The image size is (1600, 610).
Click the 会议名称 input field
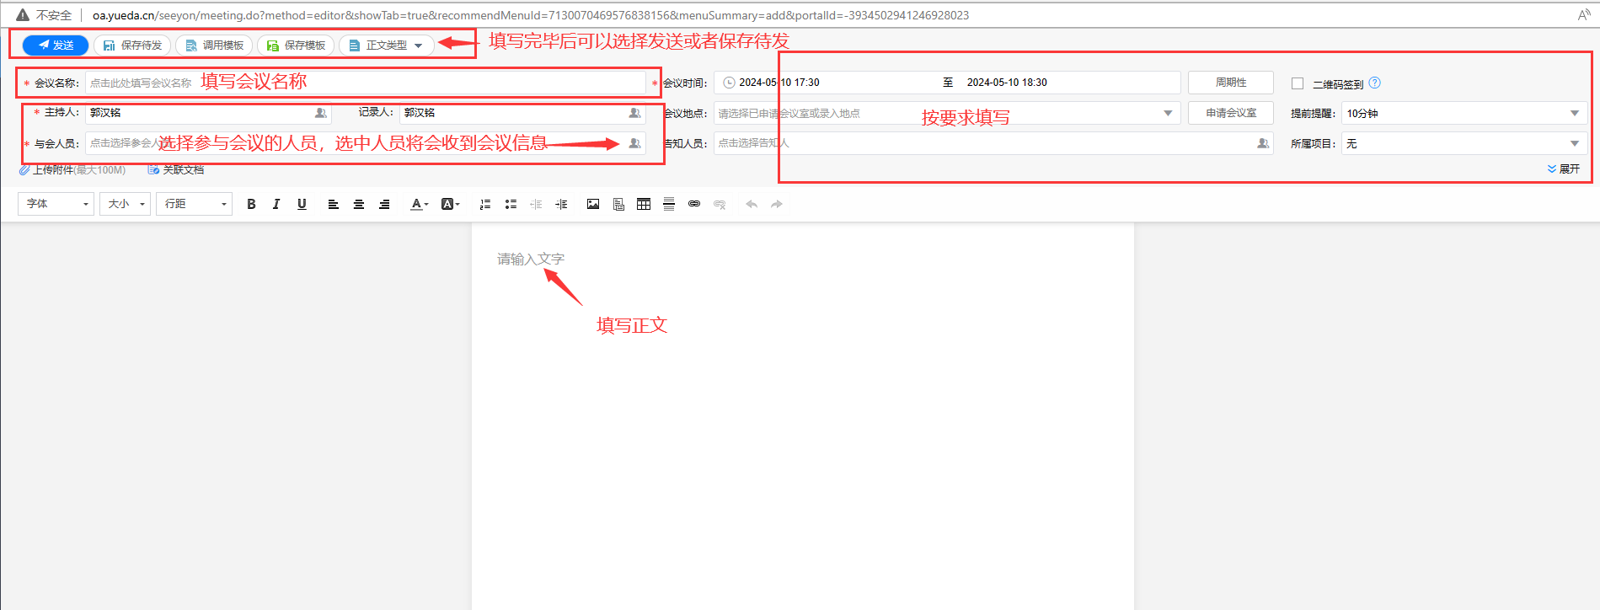click(x=365, y=83)
